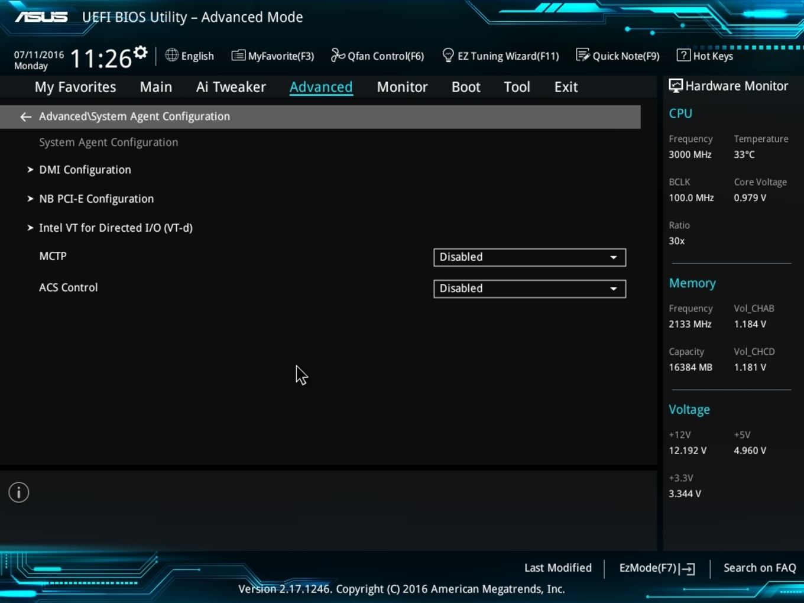Viewport: 804px width, 603px height.
Task: Click the Hot Keys label
Action: click(713, 56)
